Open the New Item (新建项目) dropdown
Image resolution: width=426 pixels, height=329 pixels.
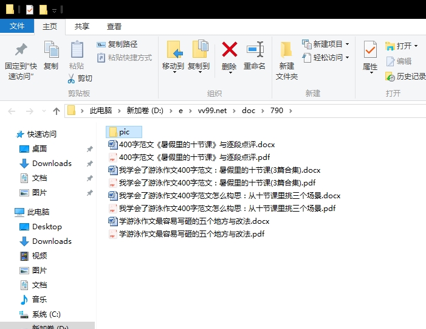[326, 44]
